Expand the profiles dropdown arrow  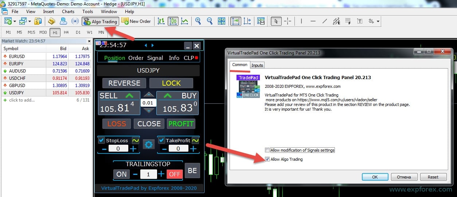[29, 21]
